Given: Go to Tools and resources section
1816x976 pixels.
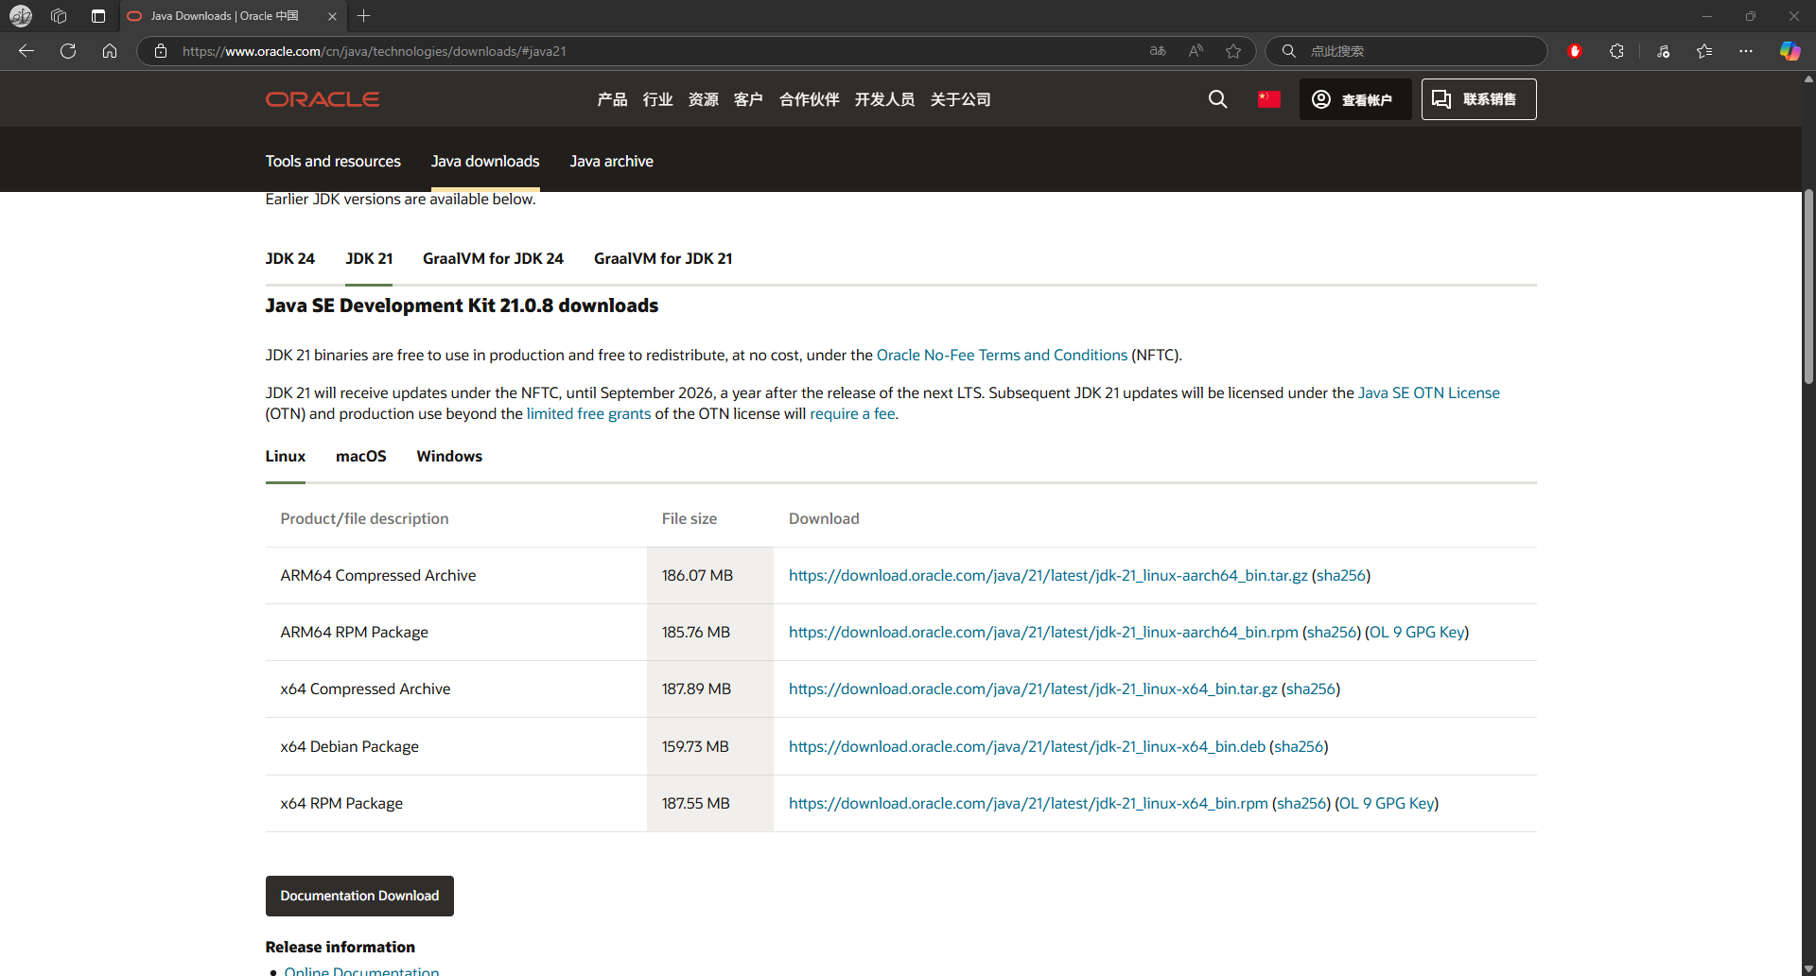Looking at the screenshot, I should pyautogui.click(x=333, y=162).
